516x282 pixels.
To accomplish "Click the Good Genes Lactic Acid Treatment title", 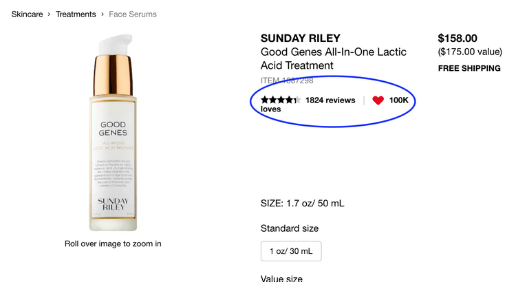I will click(x=334, y=58).
